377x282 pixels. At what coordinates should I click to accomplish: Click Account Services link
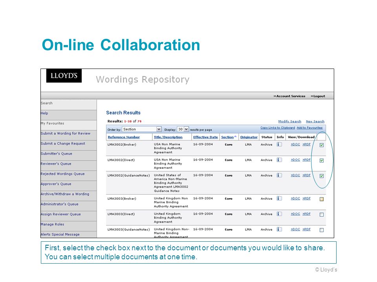[x=289, y=96]
